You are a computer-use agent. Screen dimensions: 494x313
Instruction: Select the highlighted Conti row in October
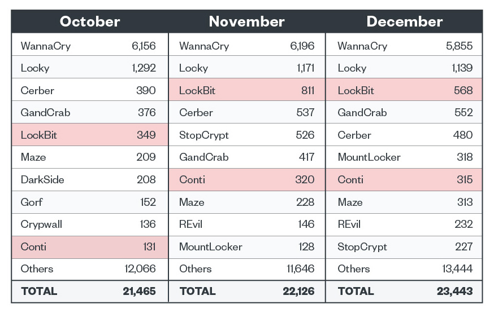(90, 246)
